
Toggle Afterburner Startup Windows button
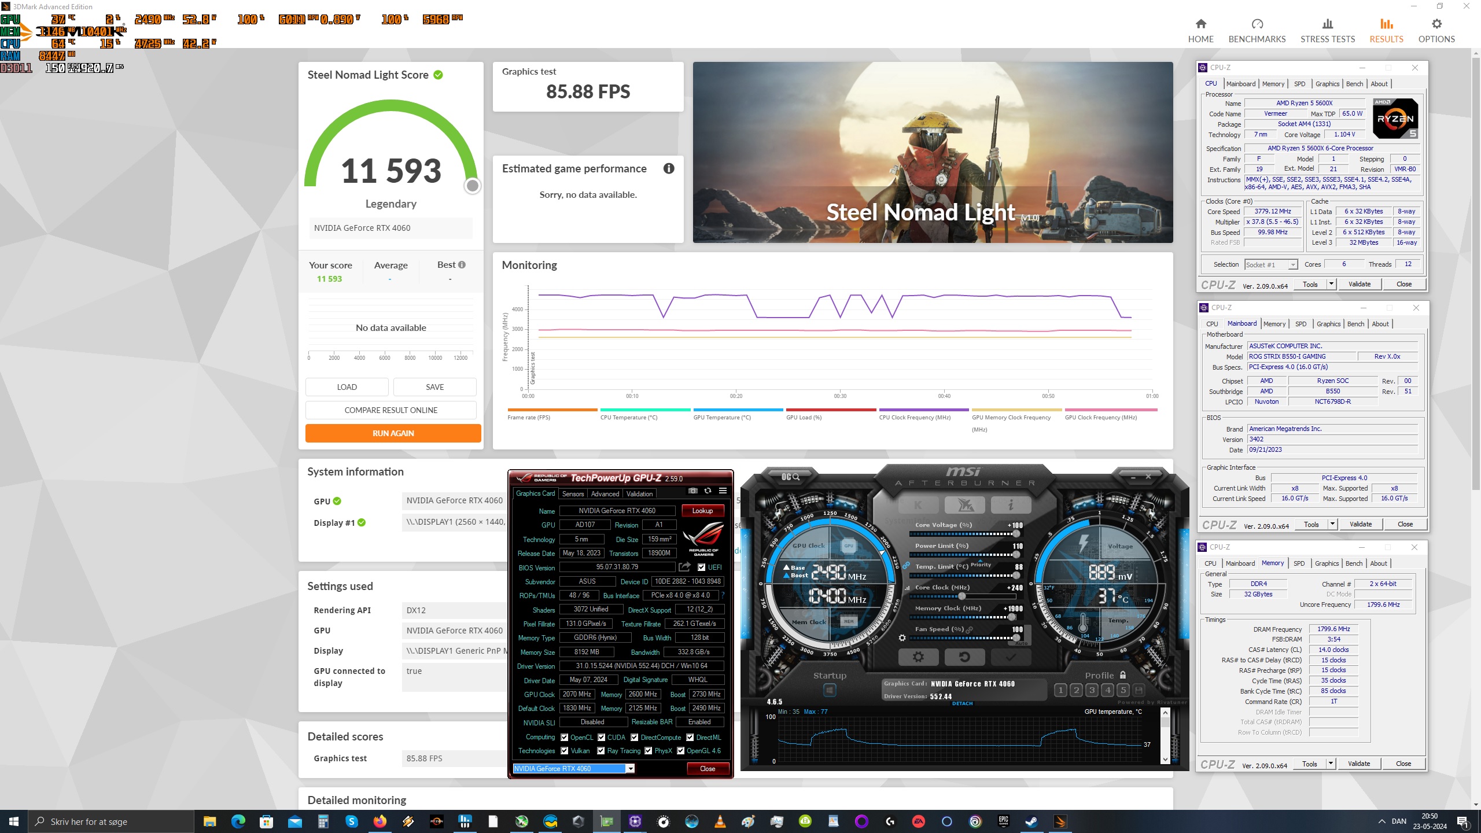point(830,690)
